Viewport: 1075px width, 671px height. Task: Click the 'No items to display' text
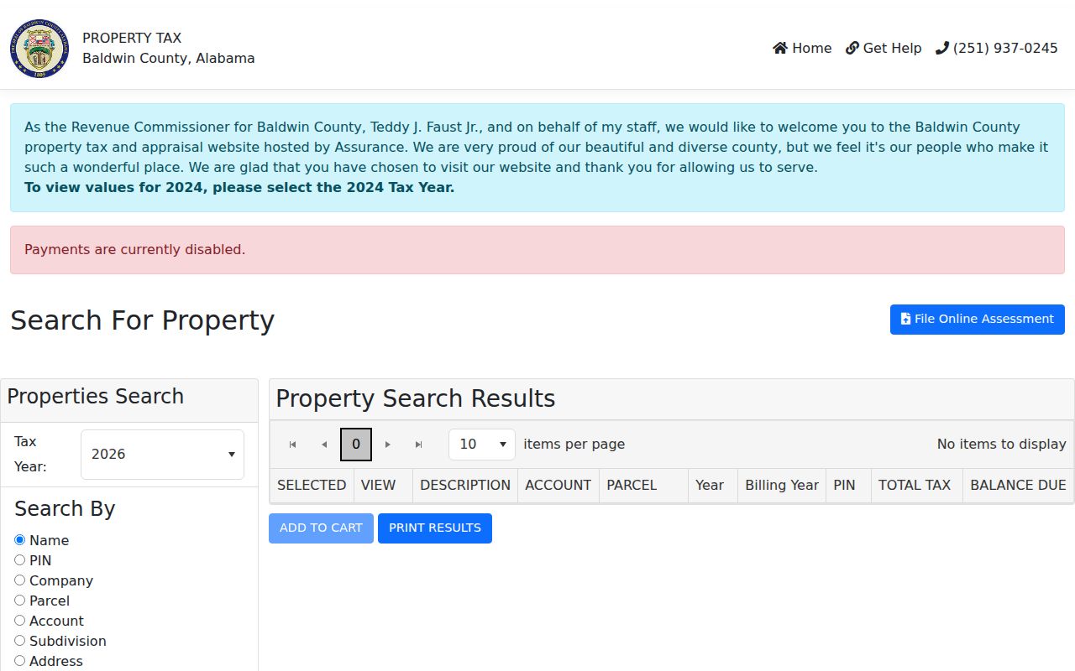tap(1001, 445)
